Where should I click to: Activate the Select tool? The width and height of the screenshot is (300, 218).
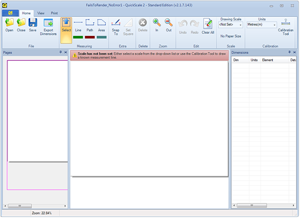(66, 30)
